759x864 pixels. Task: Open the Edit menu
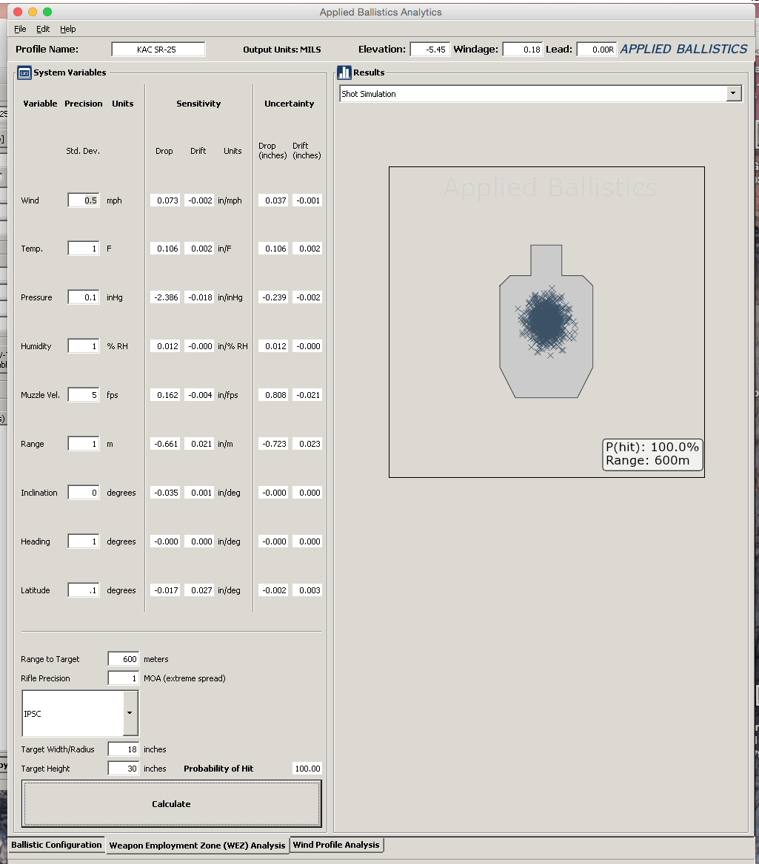click(43, 29)
